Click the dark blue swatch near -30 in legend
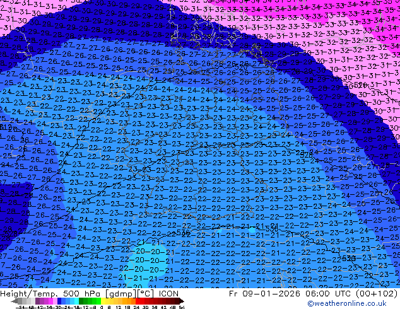 pyautogui.click(x=59, y=301)
